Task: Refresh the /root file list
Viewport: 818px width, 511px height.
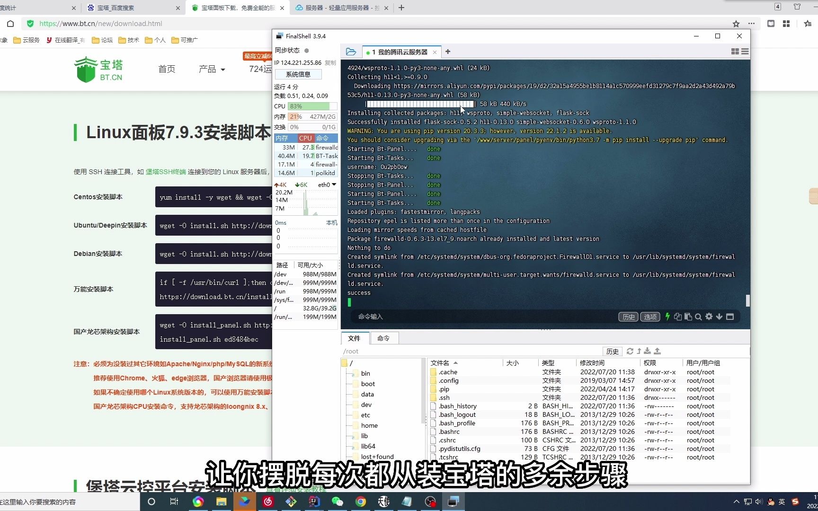Action: pyautogui.click(x=630, y=351)
